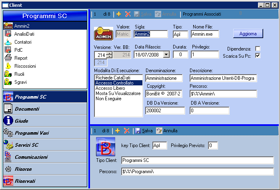Screen dimensions: 280x190
Task: Select the Programmi SC section button
Action: pos(45,97)
